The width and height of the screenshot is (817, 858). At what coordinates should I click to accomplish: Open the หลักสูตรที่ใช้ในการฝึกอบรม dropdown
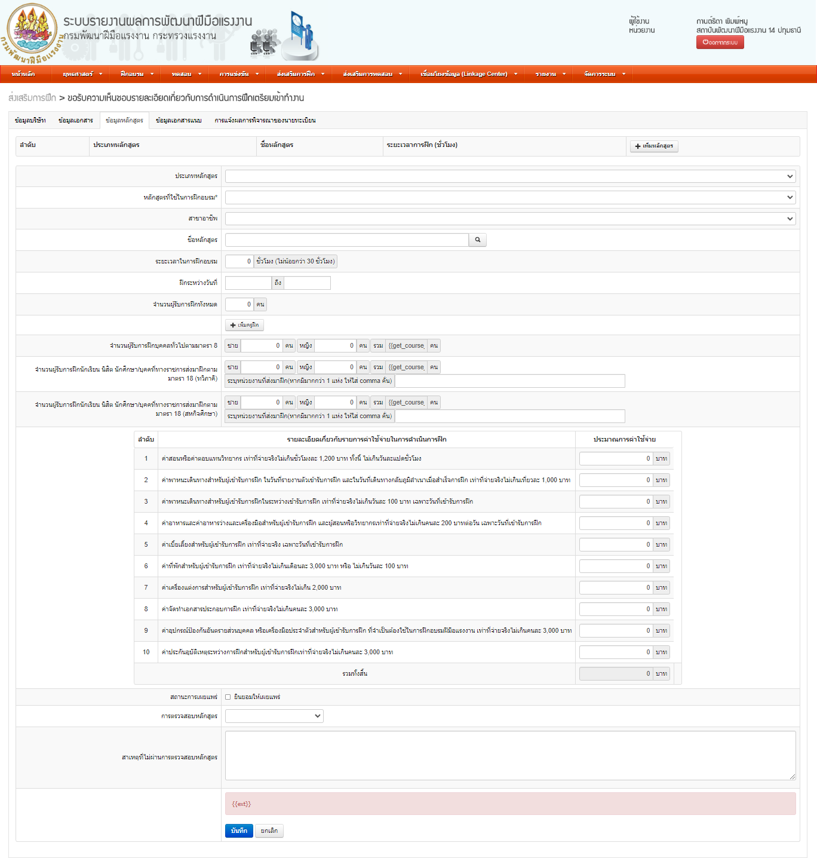[x=511, y=197]
